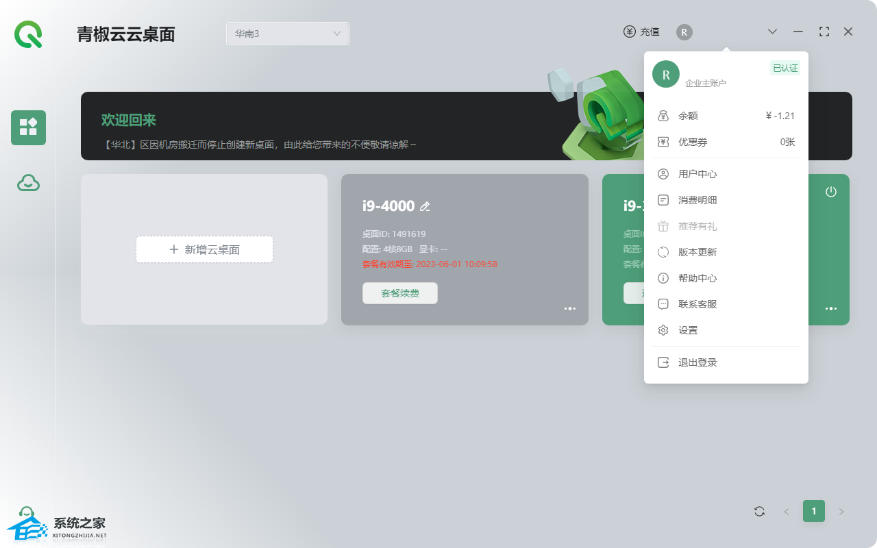Image resolution: width=877 pixels, height=548 pixels.
Task: Open more options on green desktop card
Action: 831,309
